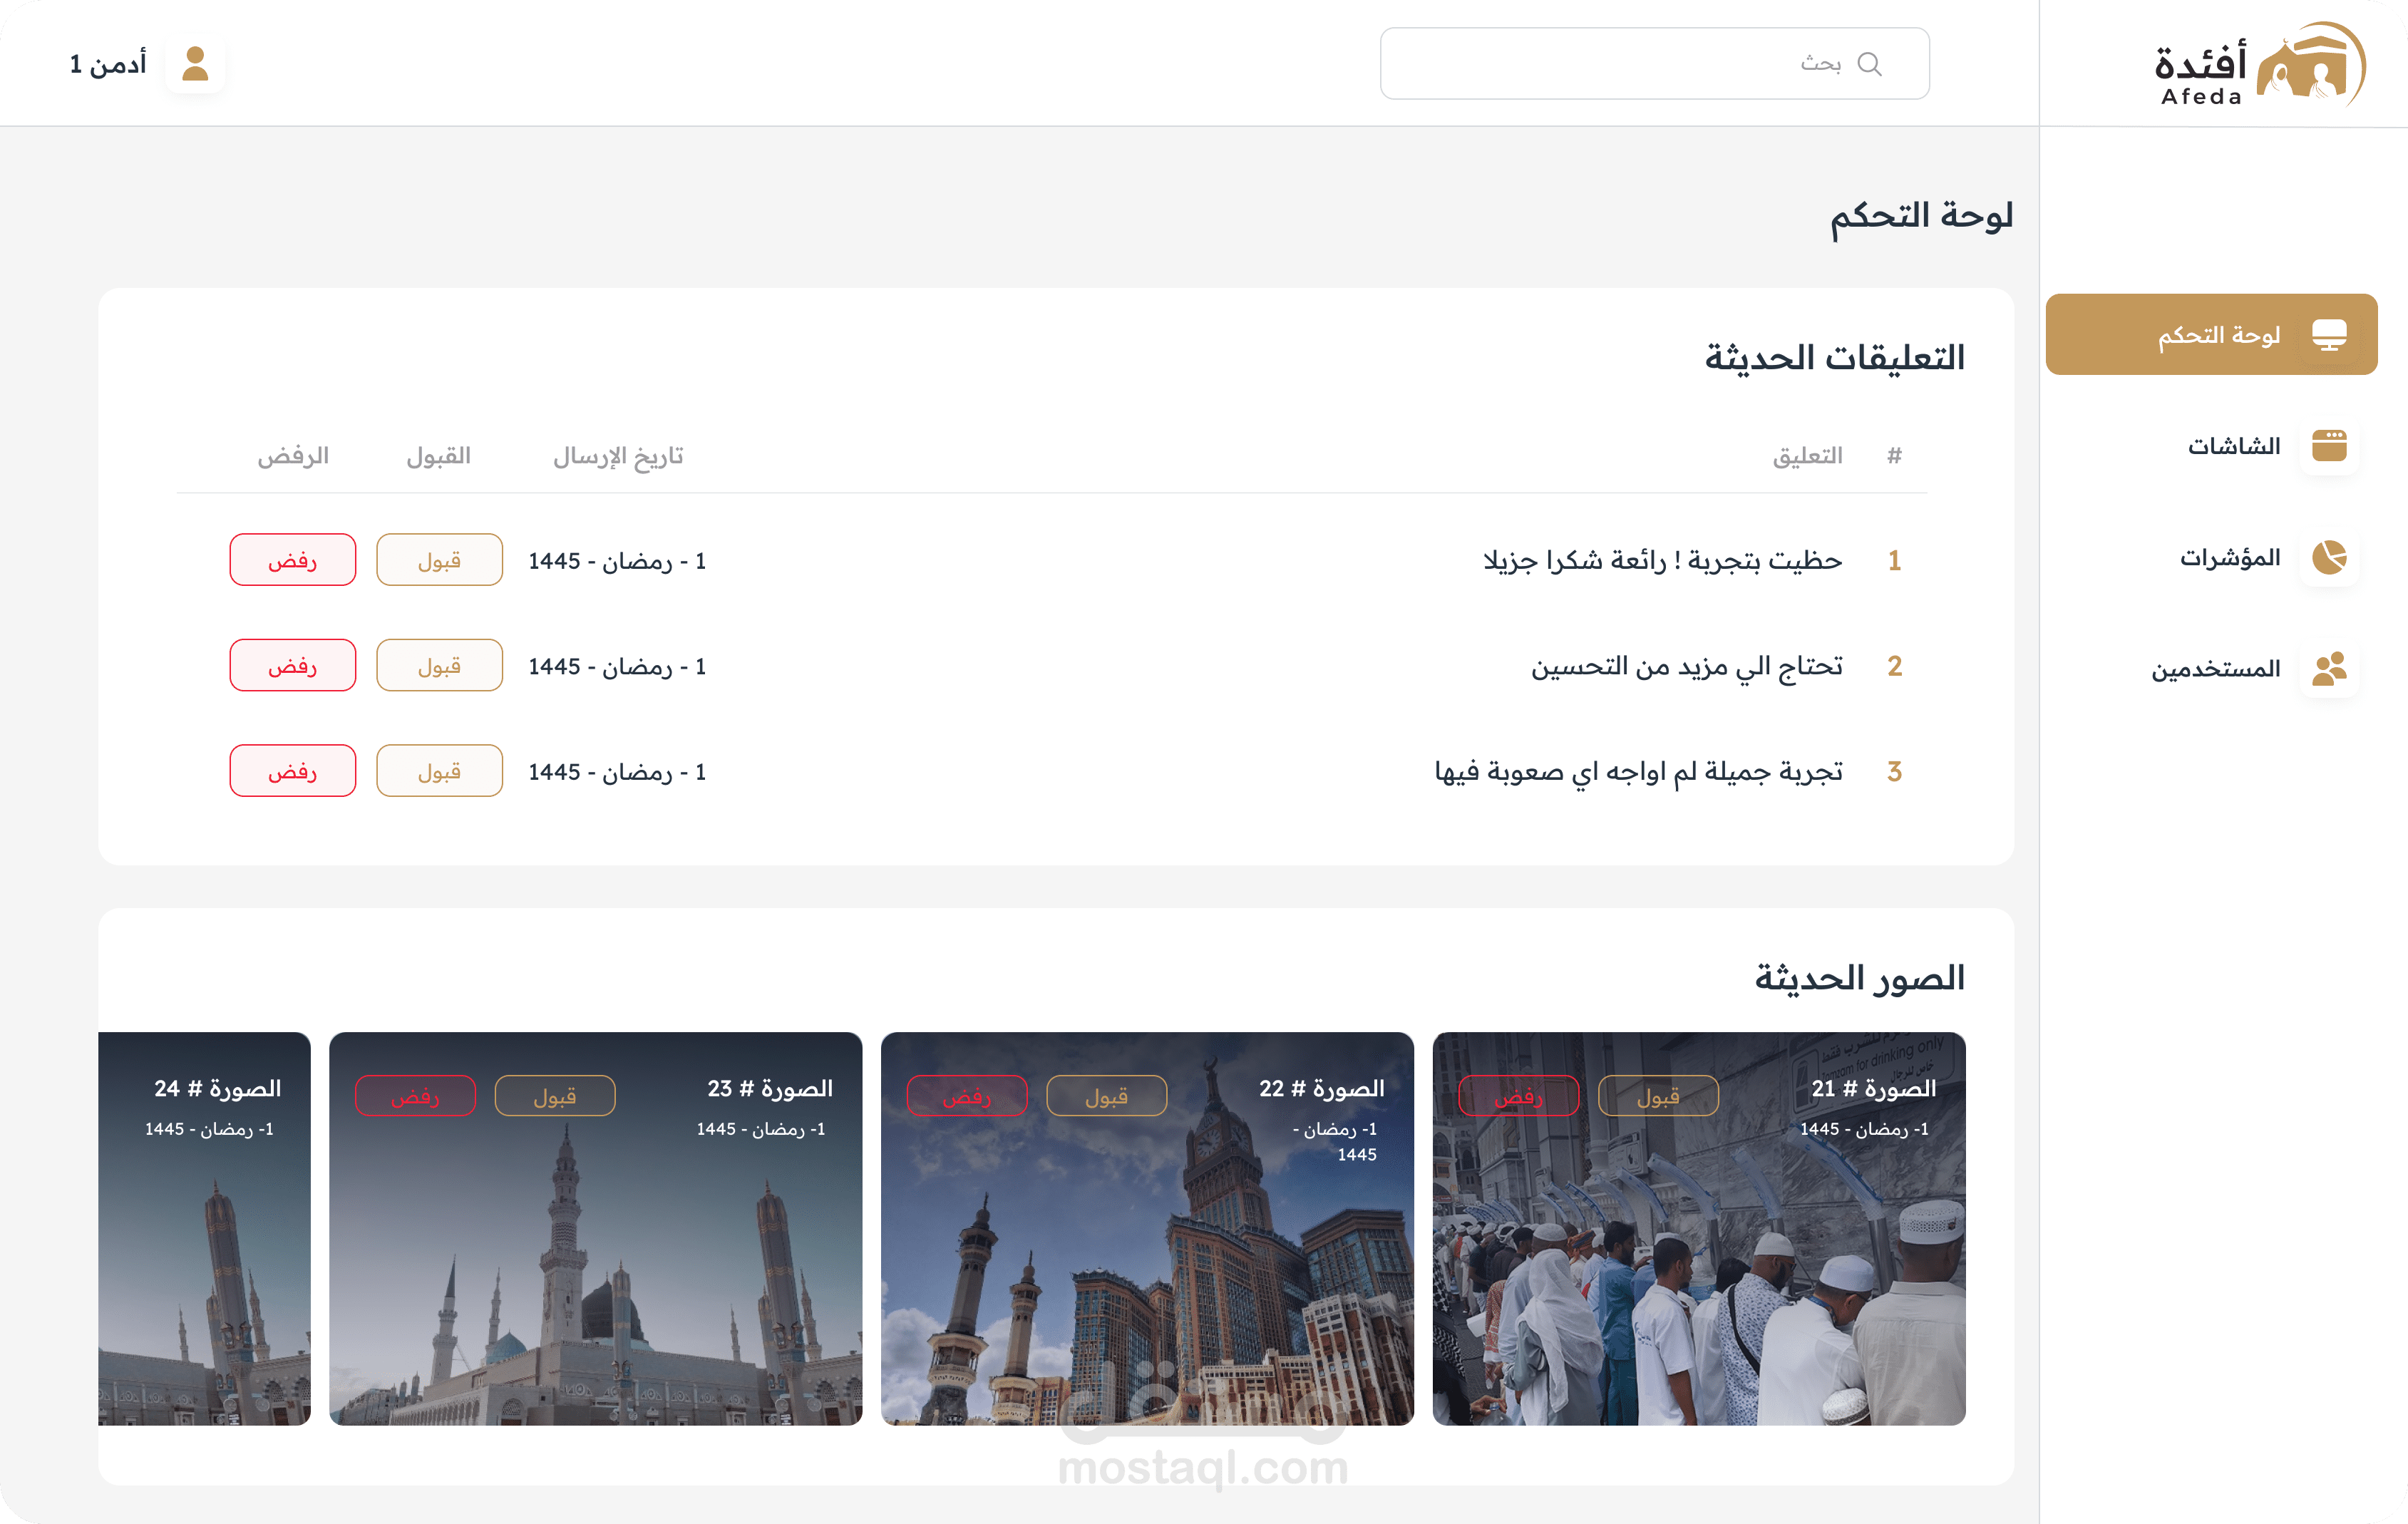Click row number 3 in comments table
Screen dimensions: 2408x1524
tap(1894, 772)
